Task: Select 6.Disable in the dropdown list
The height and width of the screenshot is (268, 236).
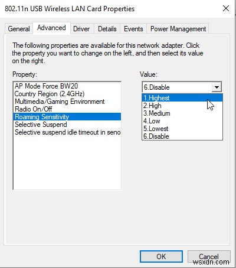Action: (x=182, y=136)
